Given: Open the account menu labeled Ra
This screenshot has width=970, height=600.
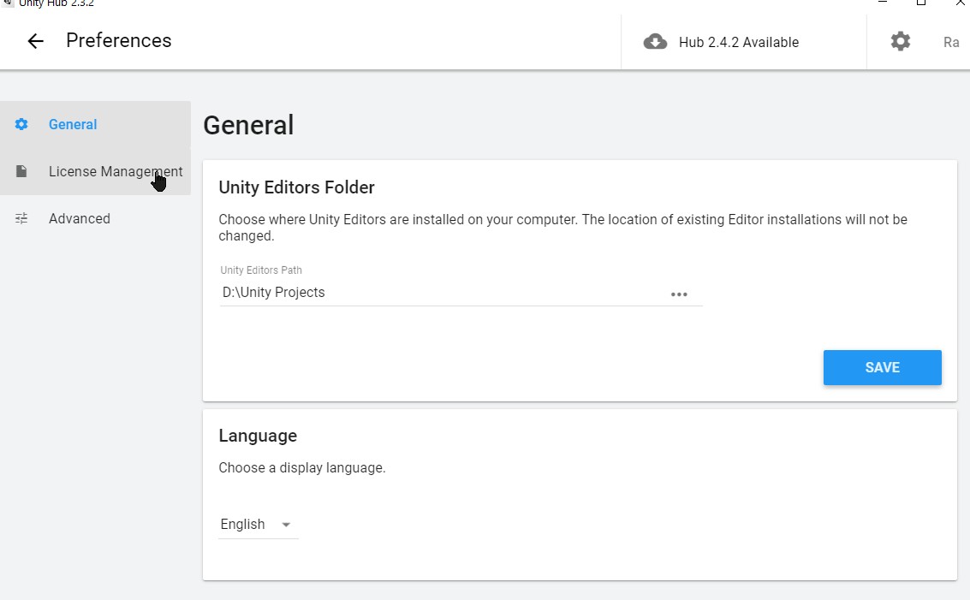Looking at the screenshot, I should pos(951,42).
